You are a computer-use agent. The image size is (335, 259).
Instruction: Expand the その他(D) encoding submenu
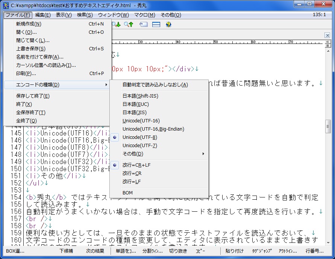tap(159, 154)
